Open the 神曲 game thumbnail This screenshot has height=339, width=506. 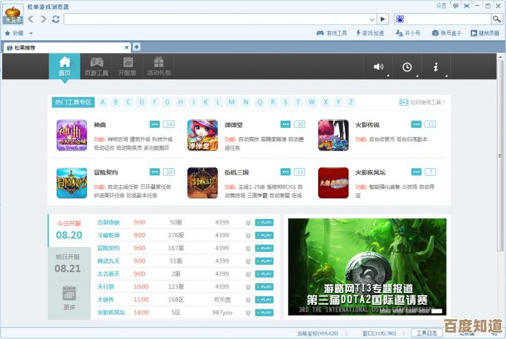(x=71, y=135)
